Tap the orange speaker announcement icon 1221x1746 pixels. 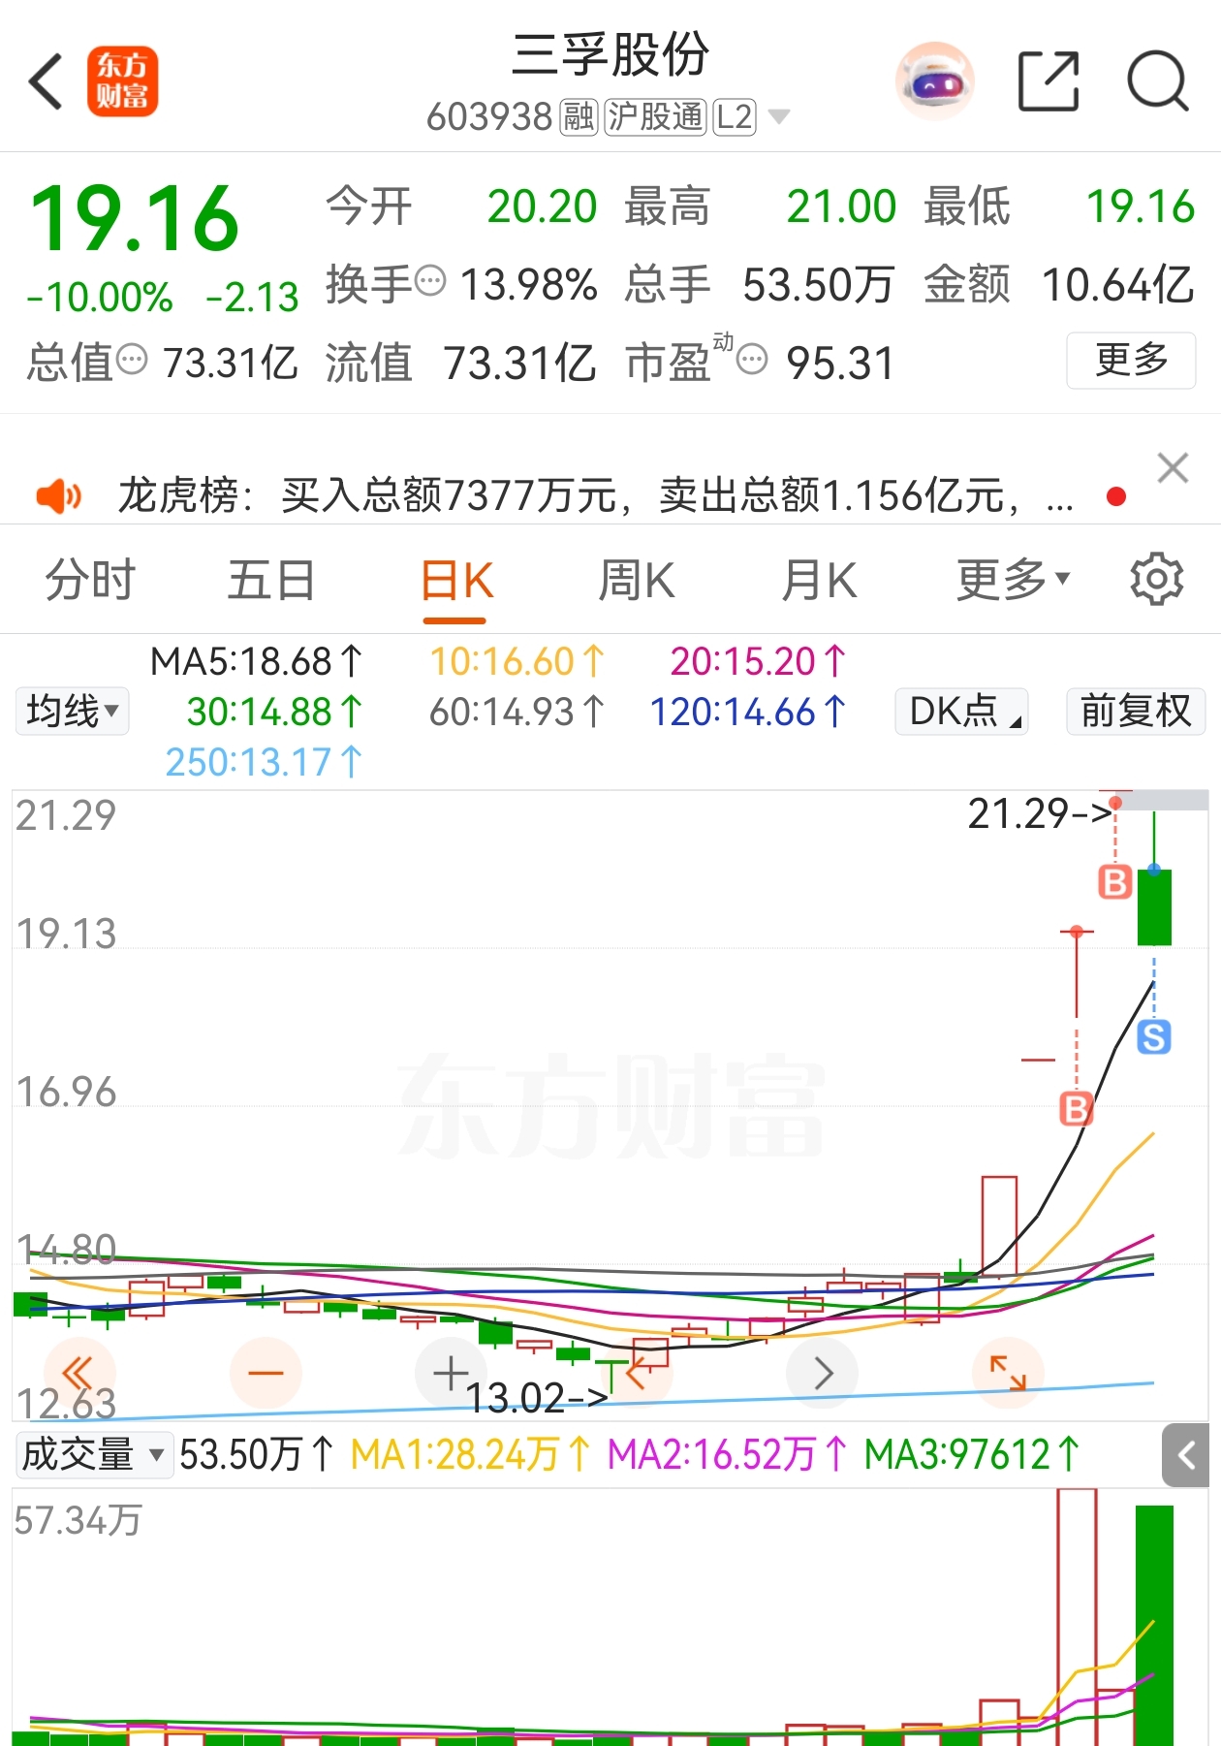coord(58,495)
